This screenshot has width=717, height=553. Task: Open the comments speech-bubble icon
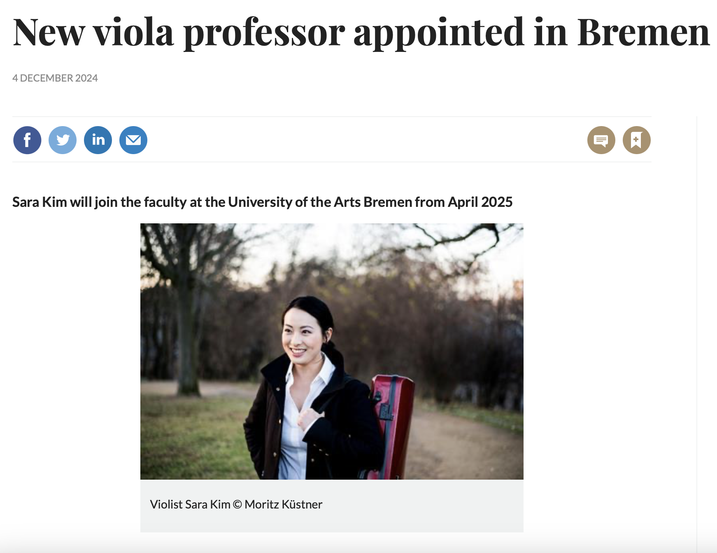[x=601, y=140]
